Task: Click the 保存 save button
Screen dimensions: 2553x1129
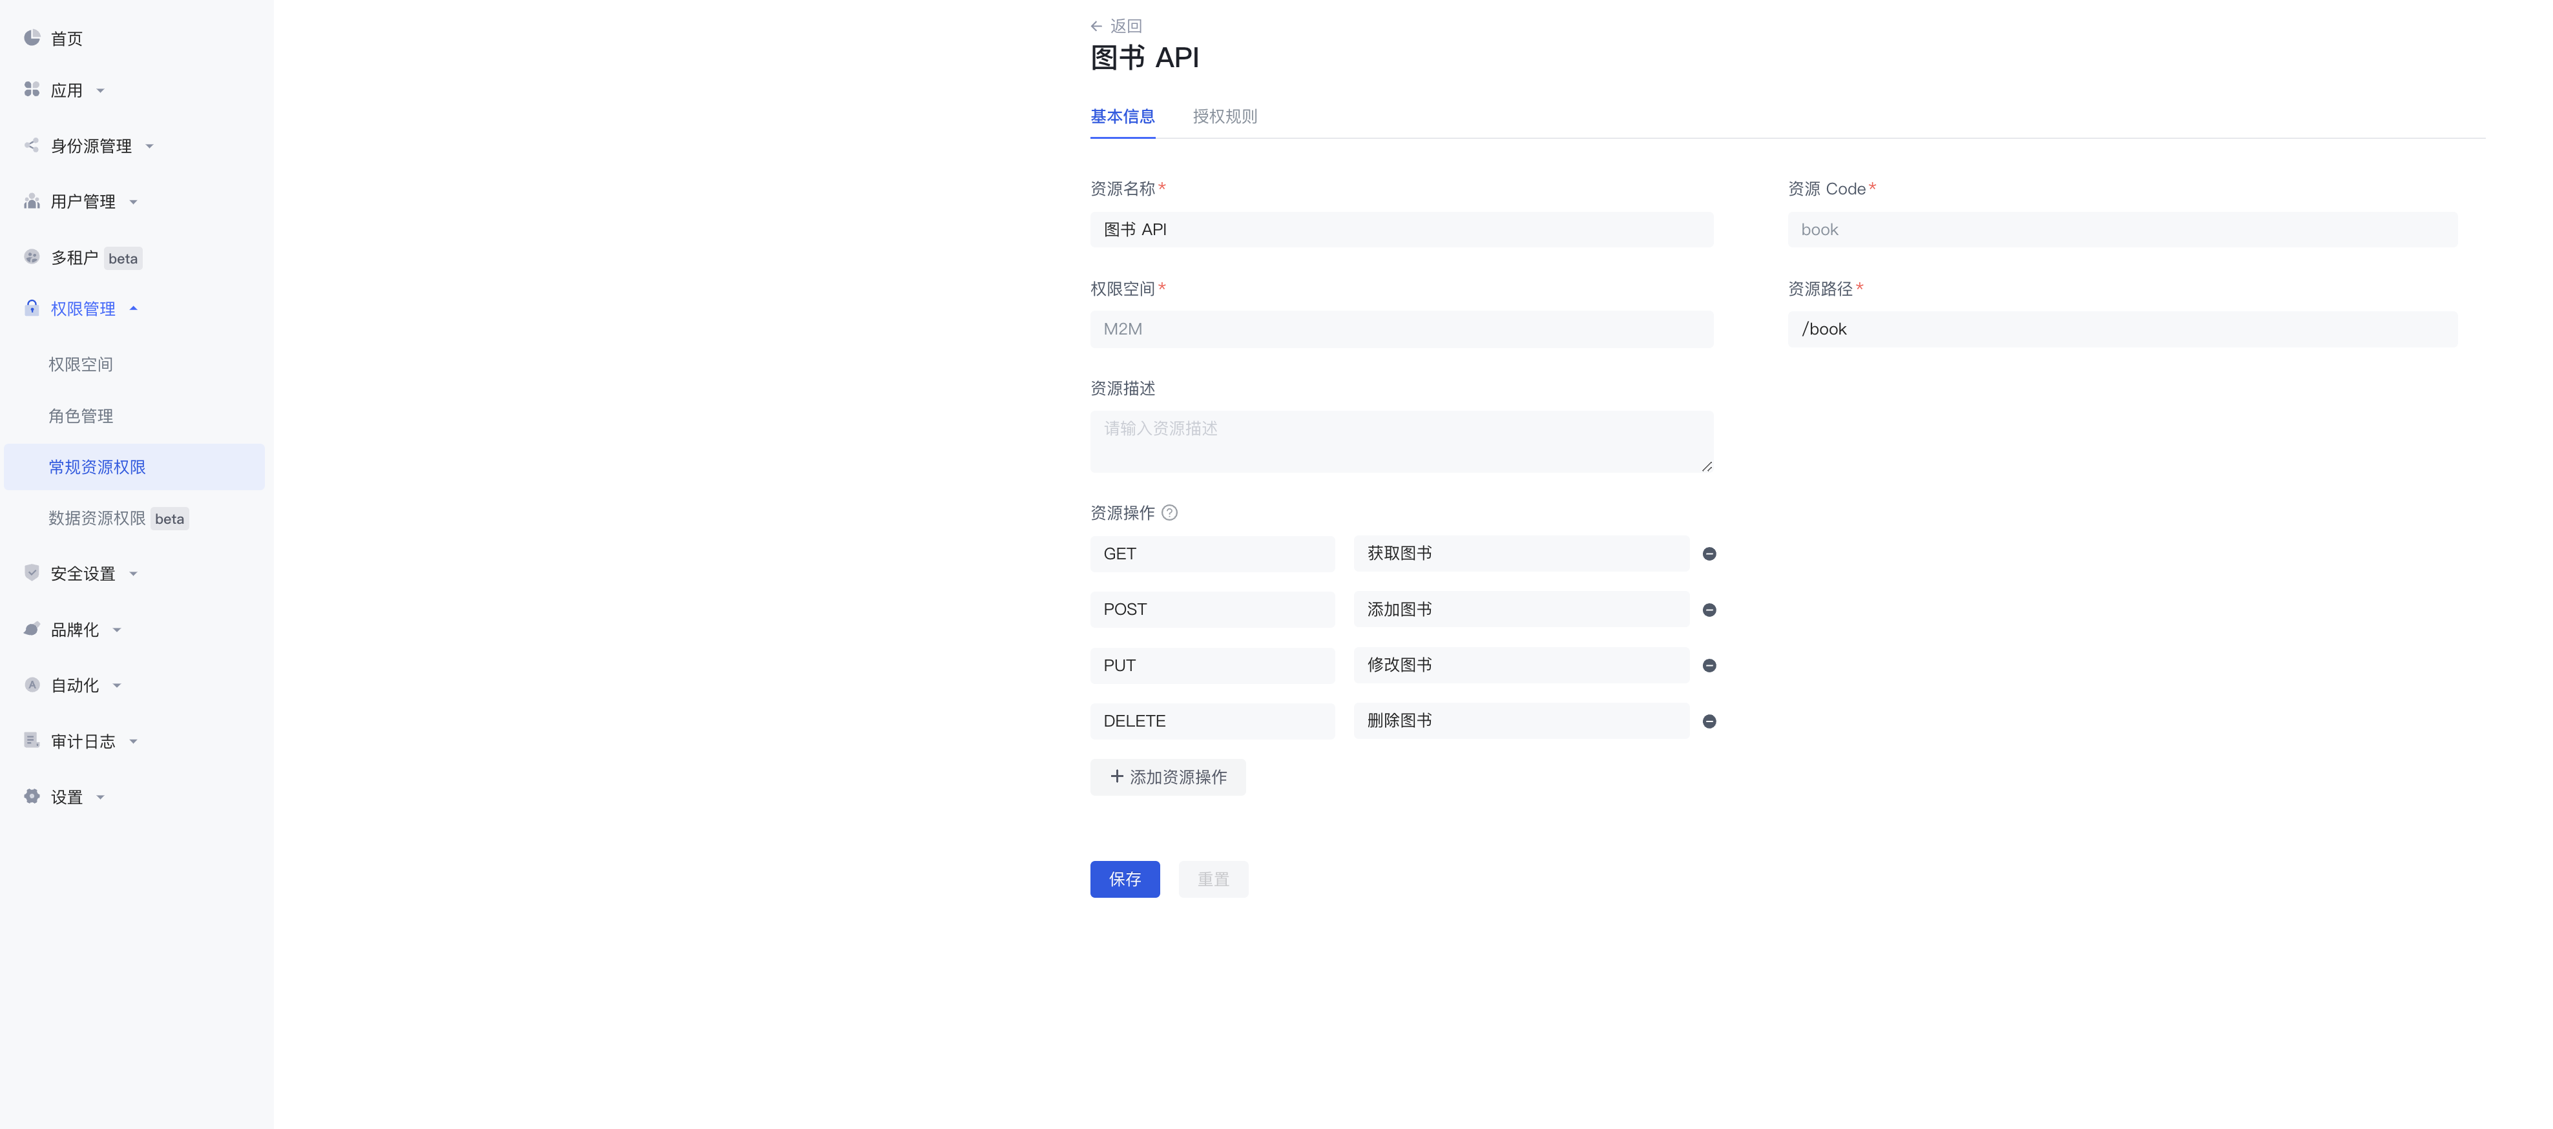Action: coord(1125,879)
